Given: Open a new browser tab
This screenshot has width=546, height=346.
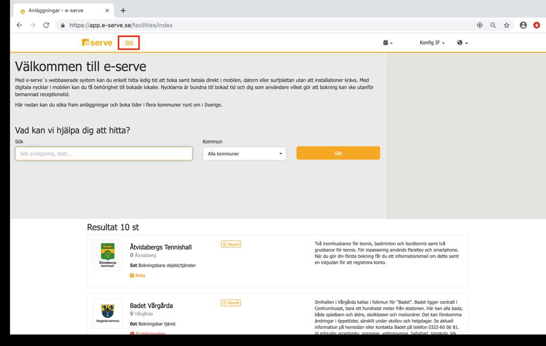Looking at the screenshot, I should pos(123,11).
